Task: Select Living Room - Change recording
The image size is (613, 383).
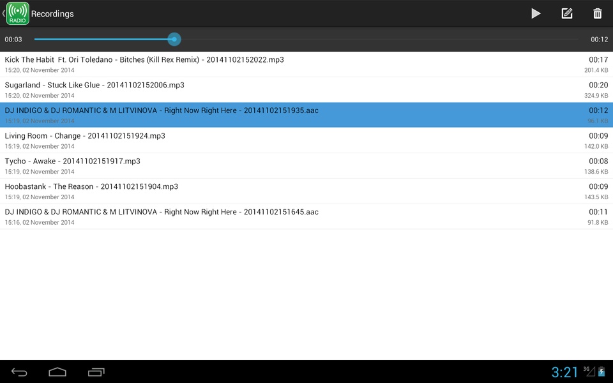Action: (x=306, y=140)
